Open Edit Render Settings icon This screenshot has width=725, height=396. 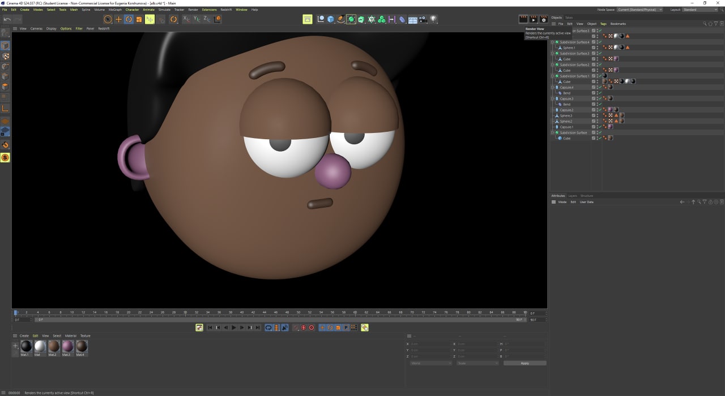[544, 19]
